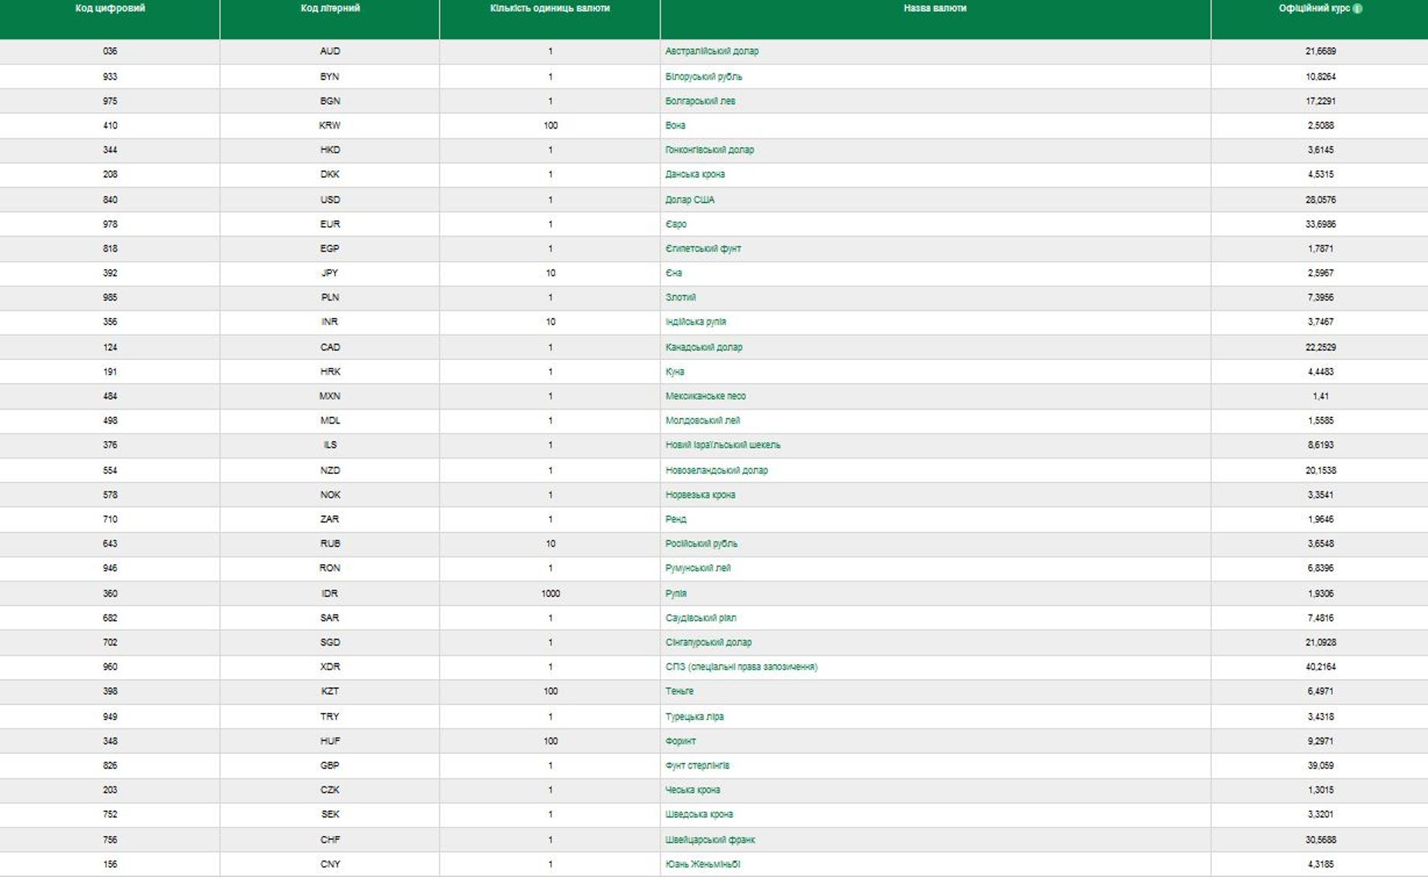Click the Турецька ліра link
This screenshot has height=877, width=1428.
[694, 717]
